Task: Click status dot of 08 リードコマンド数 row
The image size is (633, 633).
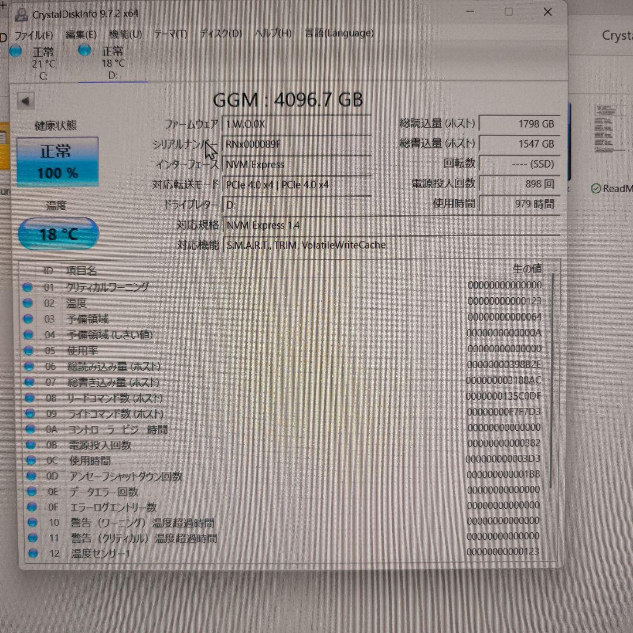Action: [x=30, y=397]
